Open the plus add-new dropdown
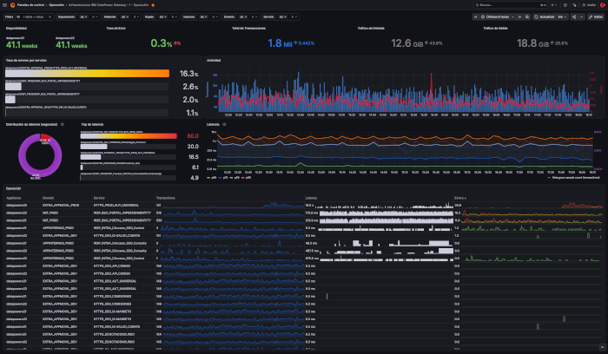This screenshot has height=354, width=608. [x=554, y=5]
